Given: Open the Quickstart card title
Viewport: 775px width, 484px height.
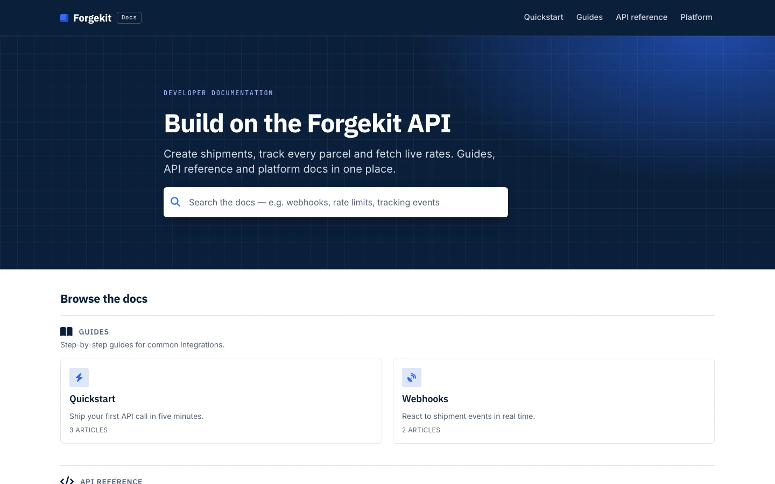Looking at the screenshot, I should tap(92, 399).
